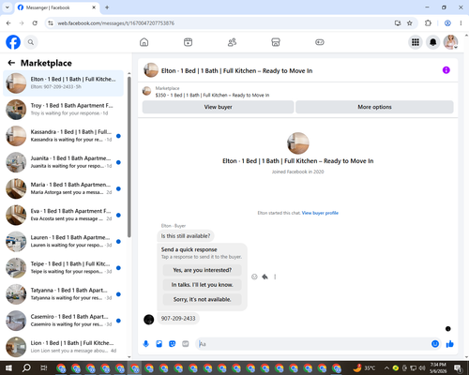469x375 pixels.
Task: Send quick reply 'Yes, are you interested?'
Action: pyautogui.click(x=203, y=270)
